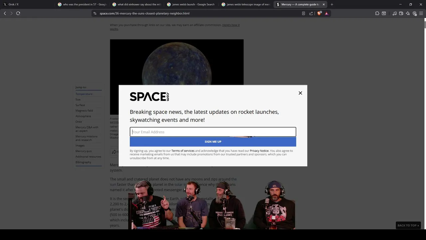Jump to Additional resources section
426x240 pixels.
coord(88,157)
